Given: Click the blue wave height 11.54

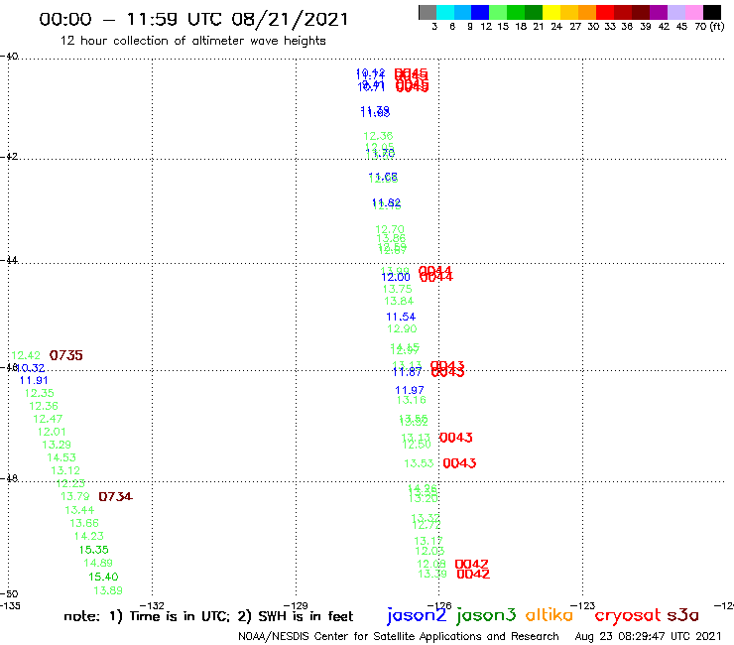Looking at the screenshot, I should click(x=401, y=318).
